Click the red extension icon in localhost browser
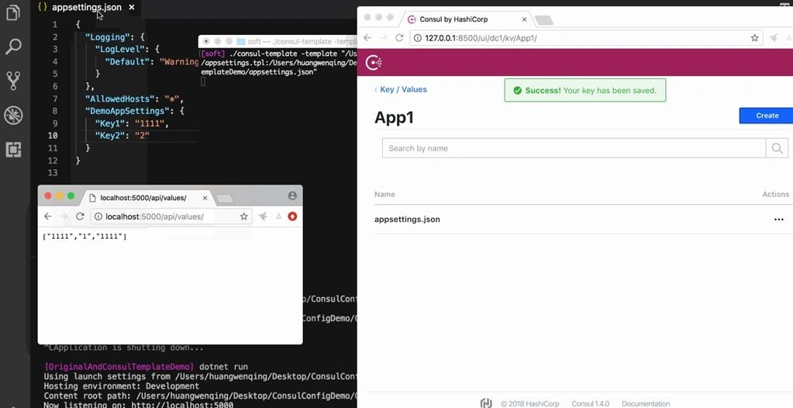Image resolution: width=793 pixels, height=408 pixels. tap(292, 216)
